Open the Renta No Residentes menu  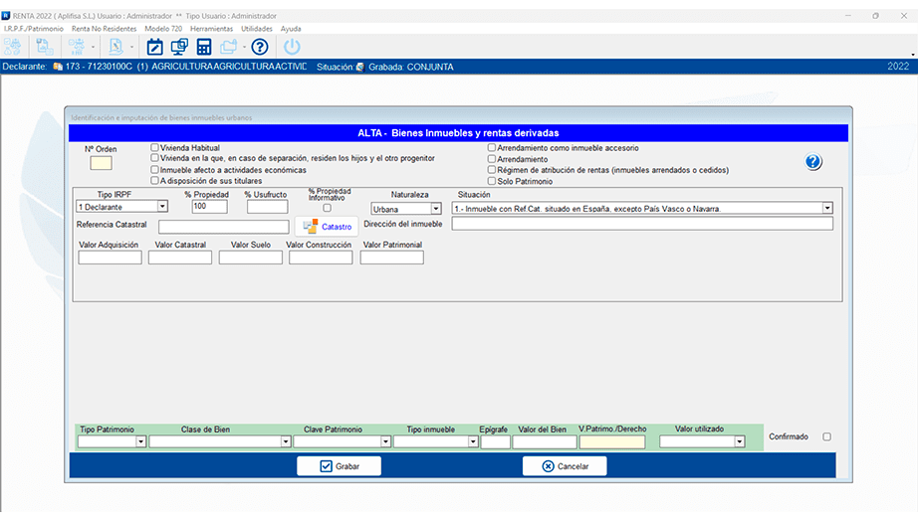(x=104, y=29)
